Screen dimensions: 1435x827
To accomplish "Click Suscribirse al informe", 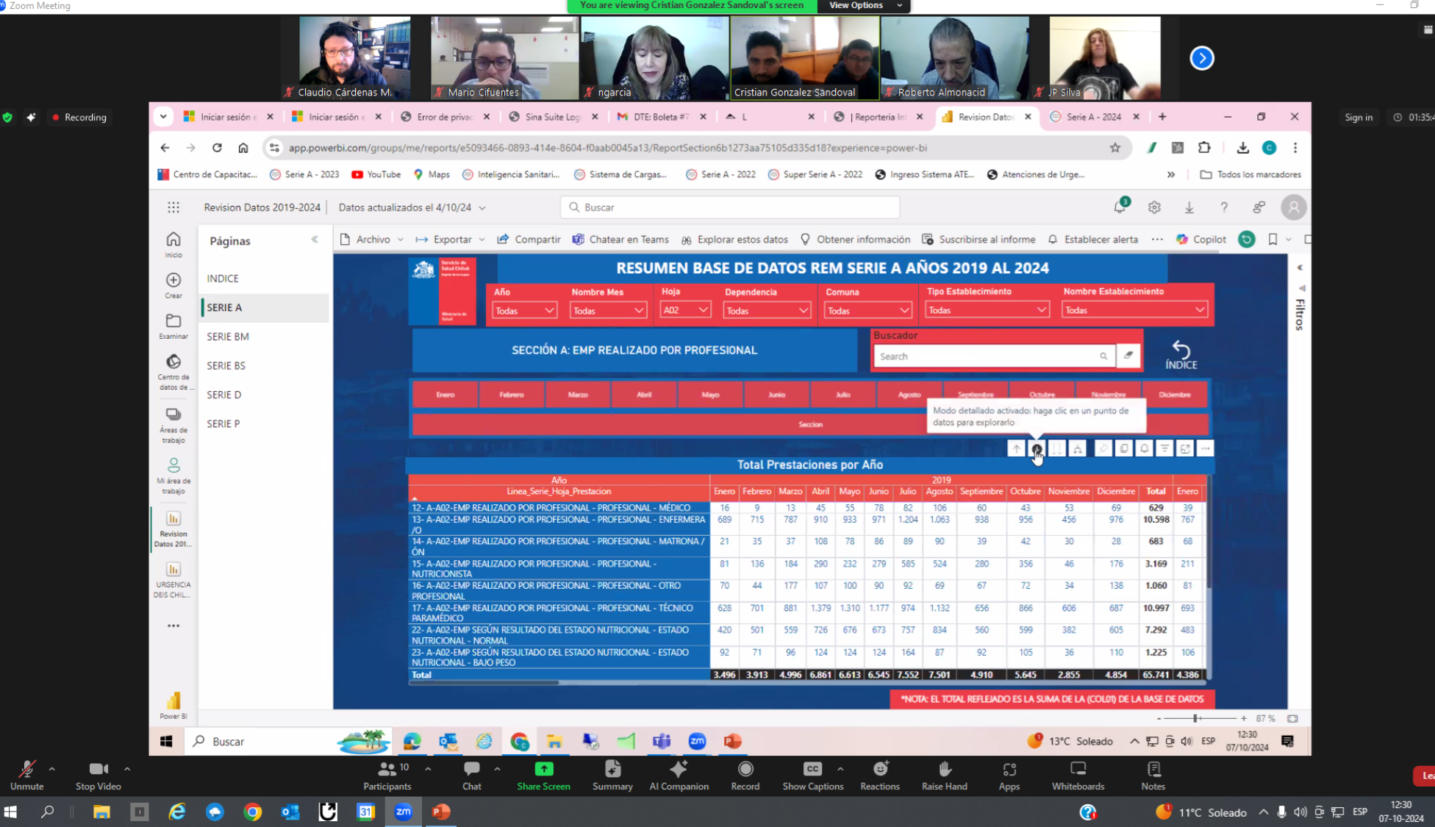I will coord(978,240).
